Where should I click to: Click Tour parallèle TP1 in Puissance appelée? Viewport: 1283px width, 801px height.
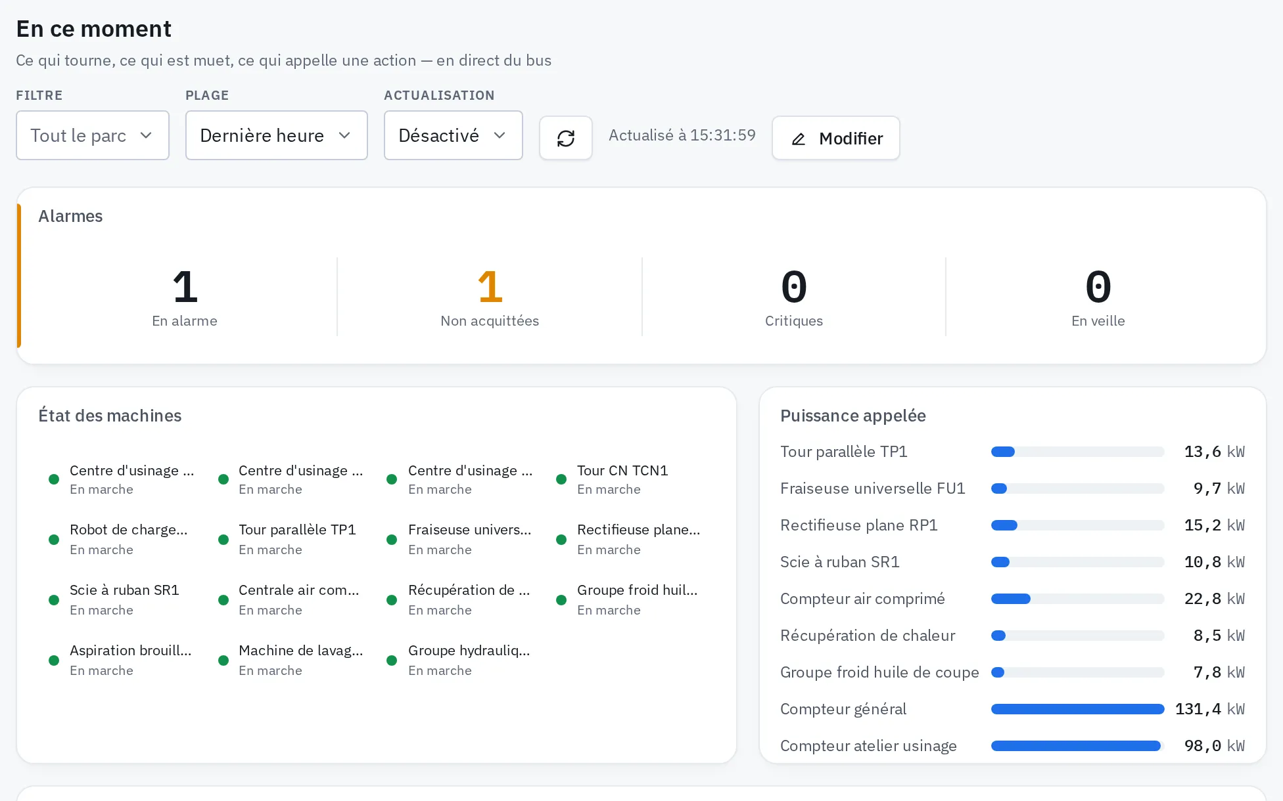click(x=844, y=452)
